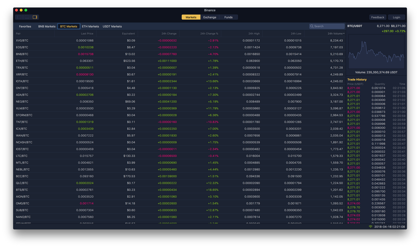Click the 8,234.43 volume value
Viewport: 420px width, 248px height.
(x=337, y=41)
